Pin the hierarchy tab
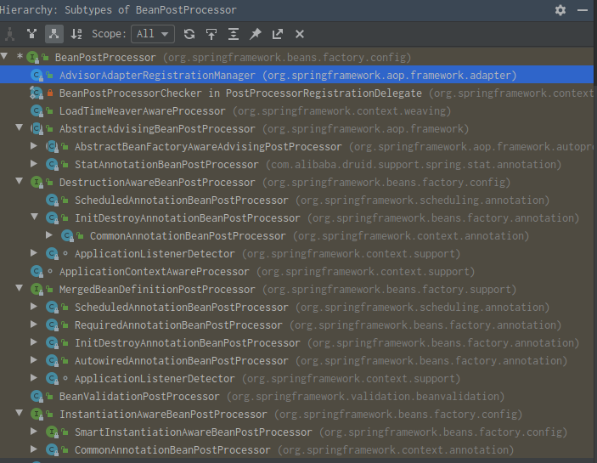 (256, 34)
